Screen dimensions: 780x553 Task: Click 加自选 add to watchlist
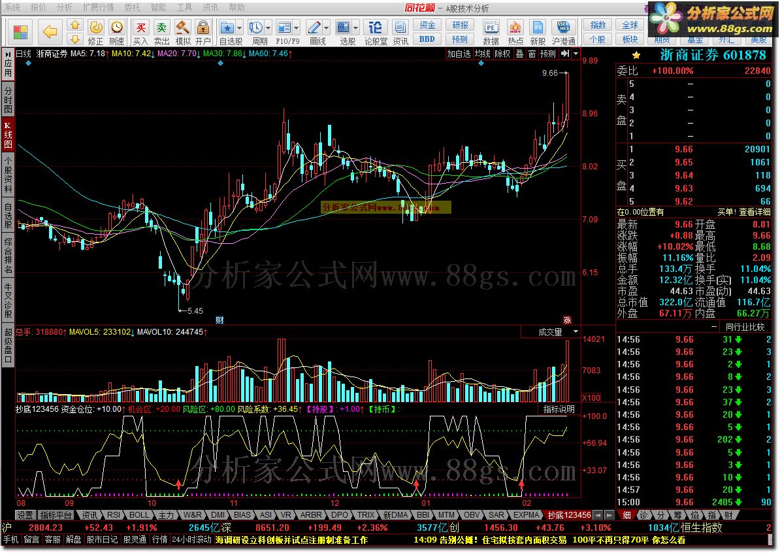click(x=459, y=53)
